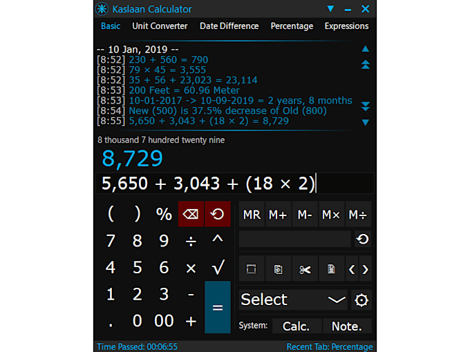The image size is (470, 352).
Task: Click the Recent Tab: Percentage status link
Action: click(x=330, y=346)
